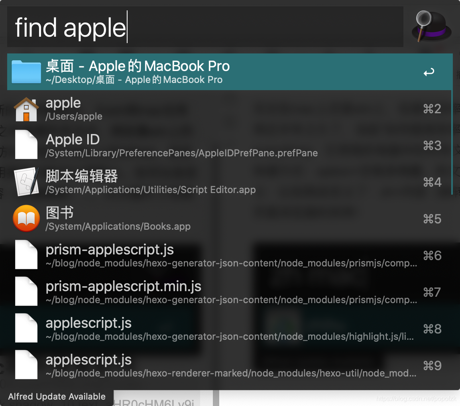Screen dimensions: 460x406
Task: Click the Script Editor app icon
Action: tap(26, 181)
